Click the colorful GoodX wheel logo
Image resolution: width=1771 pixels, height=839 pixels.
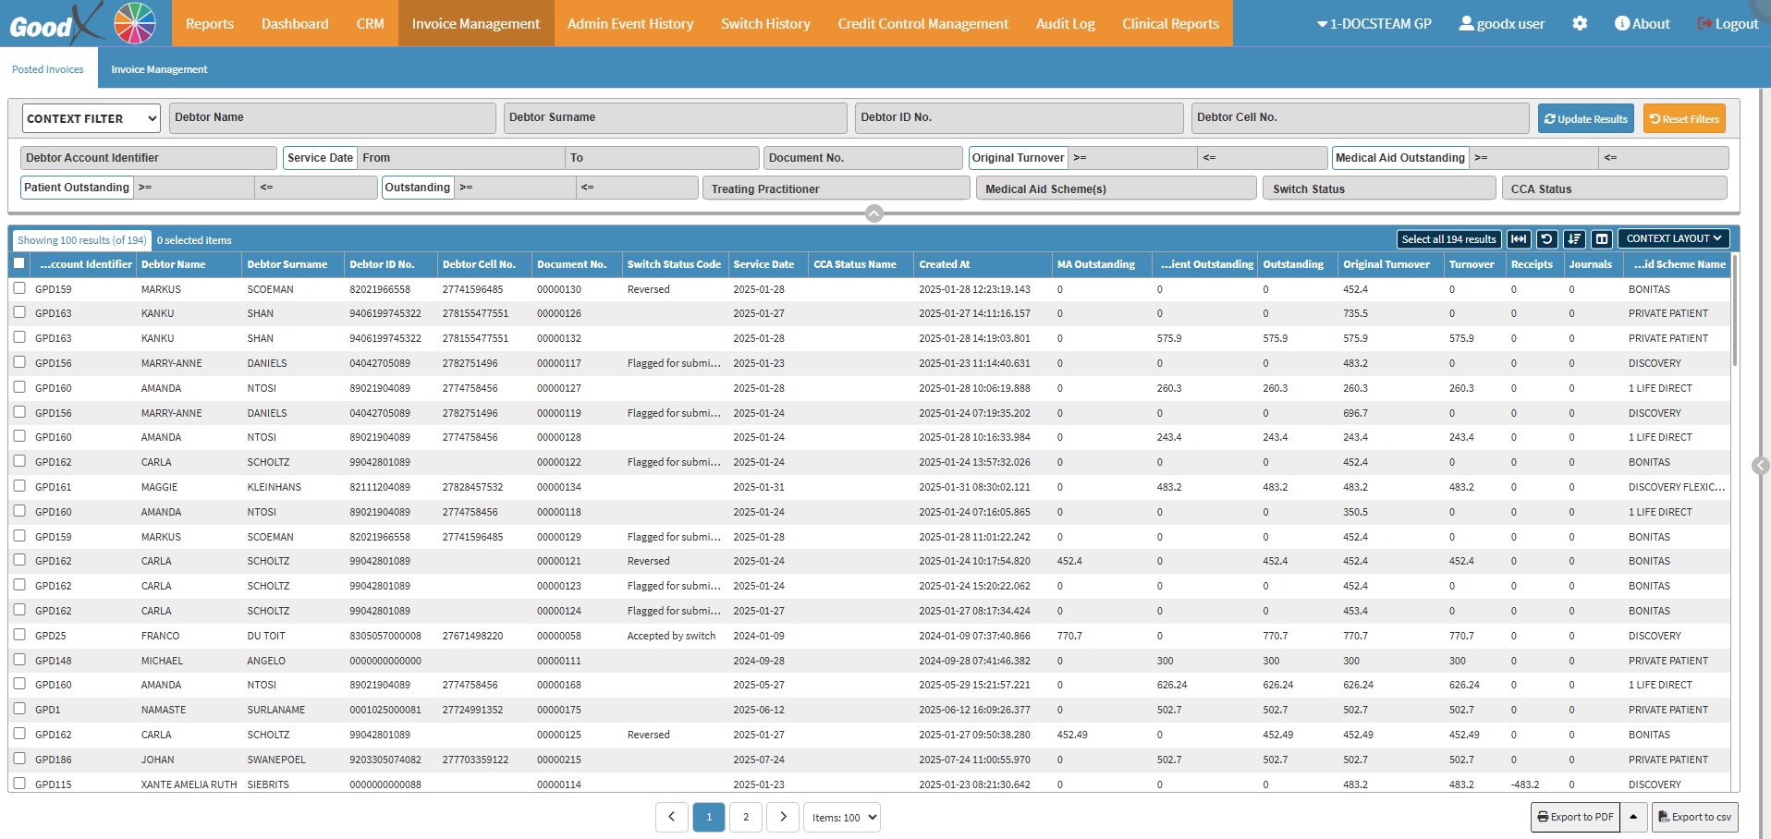tap(135, 23)
